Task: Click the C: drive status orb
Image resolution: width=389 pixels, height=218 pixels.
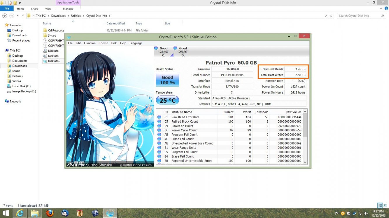Action: (156, 48)
